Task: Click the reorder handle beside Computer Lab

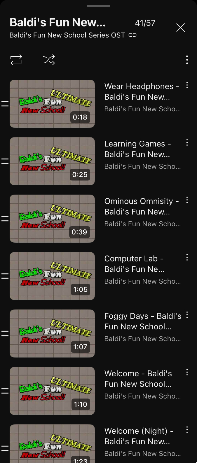Action: pyautogui.click(x=5, y=276)
